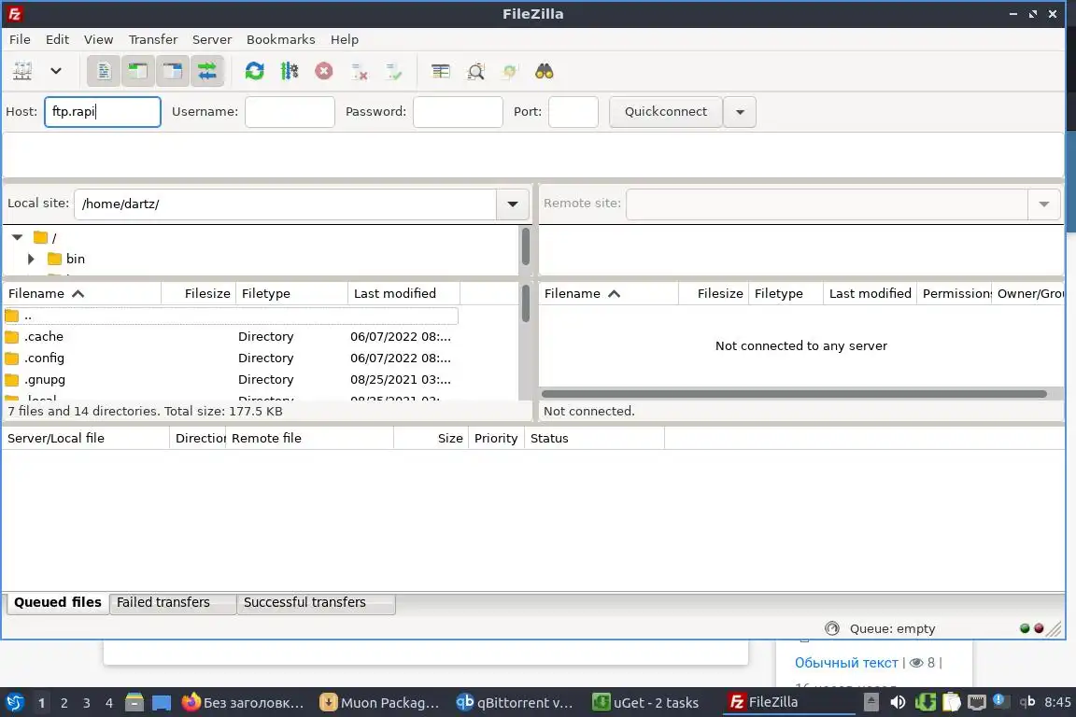
Task: Switch to the Successful transfers tab
Action: pyautogui.click(x=316, y=603)
